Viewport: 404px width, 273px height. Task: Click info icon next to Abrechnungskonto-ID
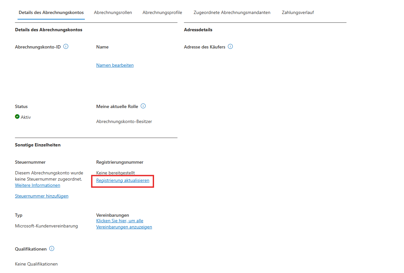point(66,47)
